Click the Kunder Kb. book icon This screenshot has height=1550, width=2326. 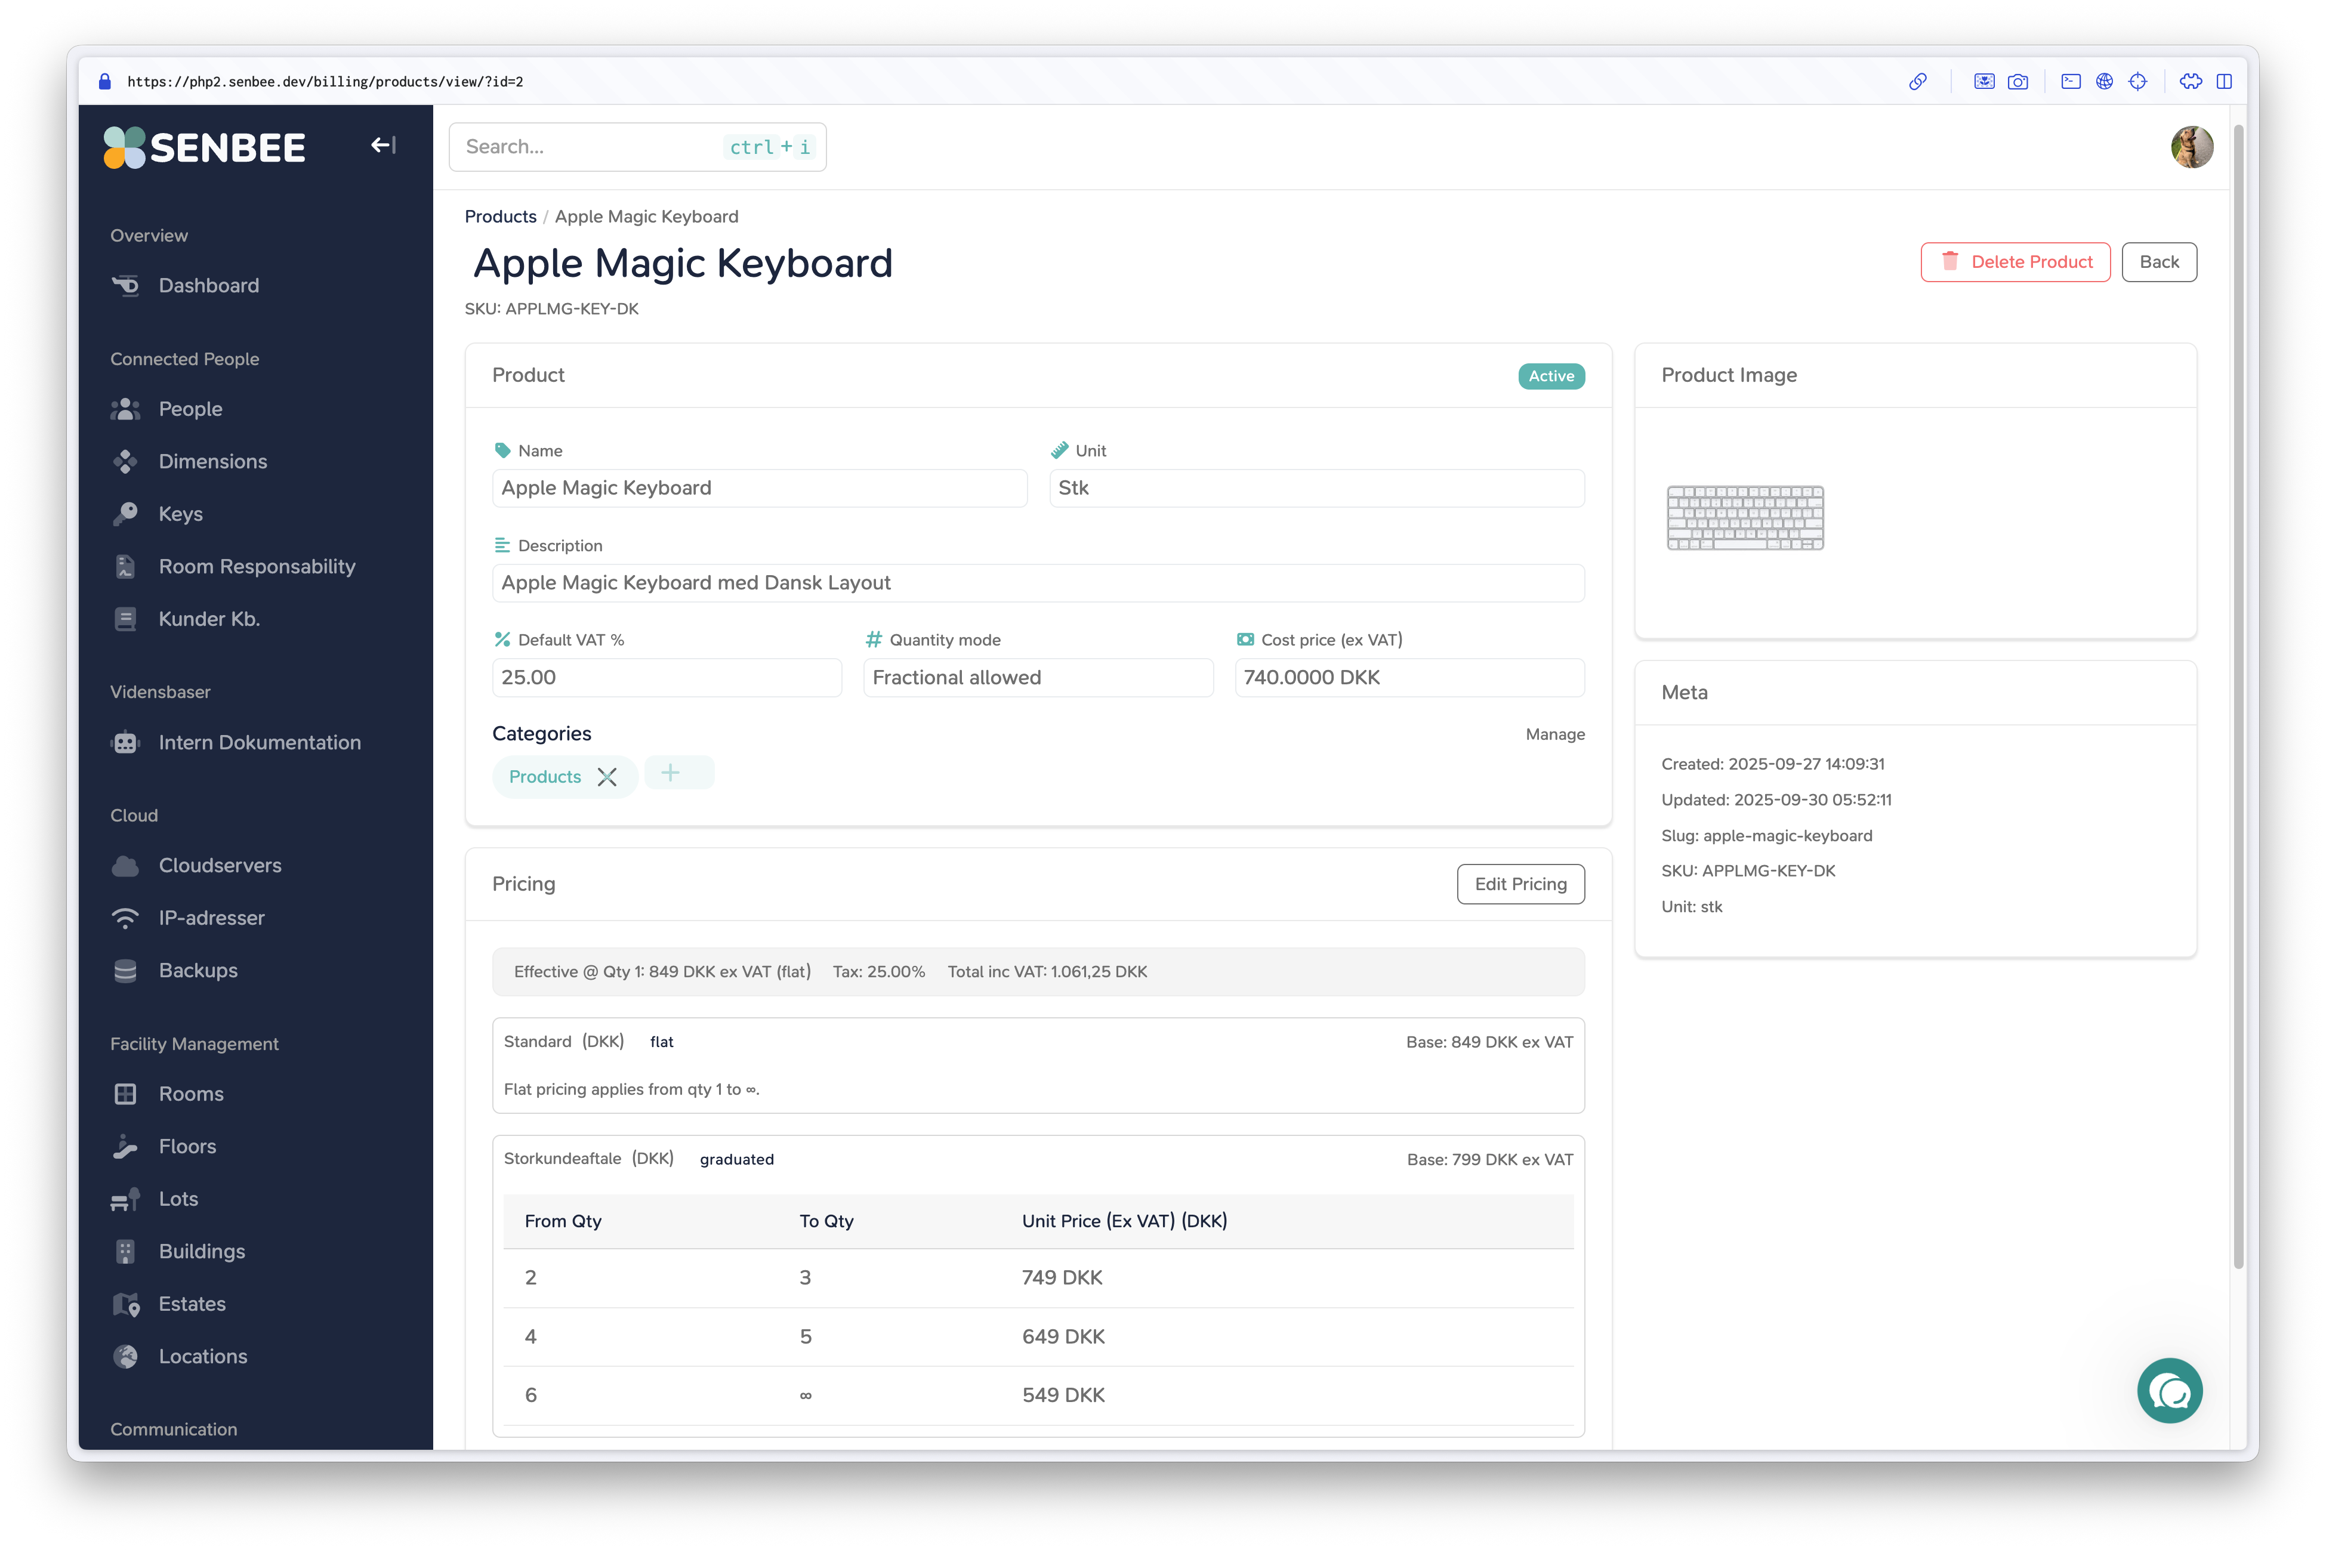click(x=125, y=619)
